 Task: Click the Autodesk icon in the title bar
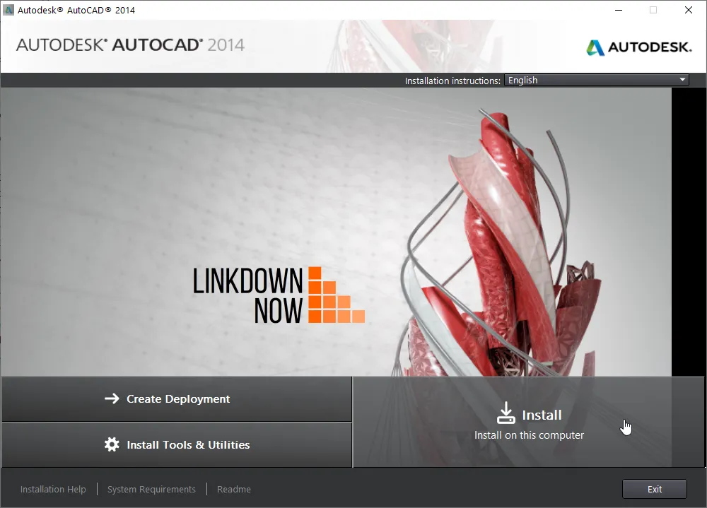click(10, 10)
